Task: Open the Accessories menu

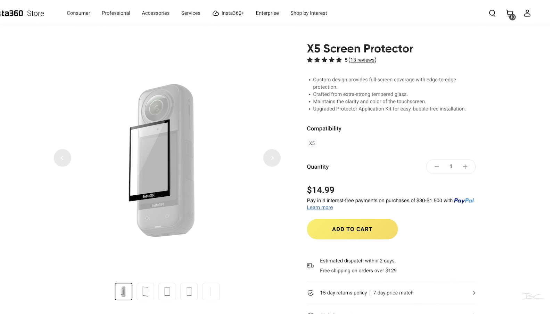Action: (156, 13)
